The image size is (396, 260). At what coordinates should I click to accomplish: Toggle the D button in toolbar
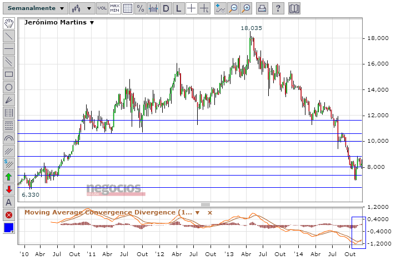(166, 8)
